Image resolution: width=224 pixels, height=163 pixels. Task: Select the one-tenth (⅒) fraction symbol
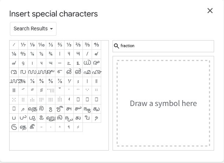coord(41,45)
